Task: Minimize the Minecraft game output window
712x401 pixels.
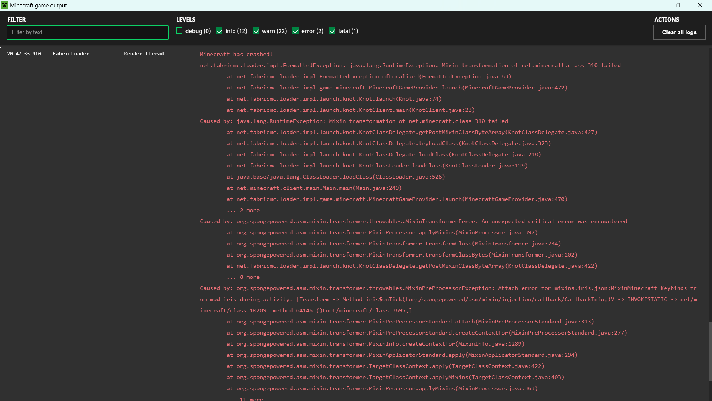Action: [x=657, y=5]
